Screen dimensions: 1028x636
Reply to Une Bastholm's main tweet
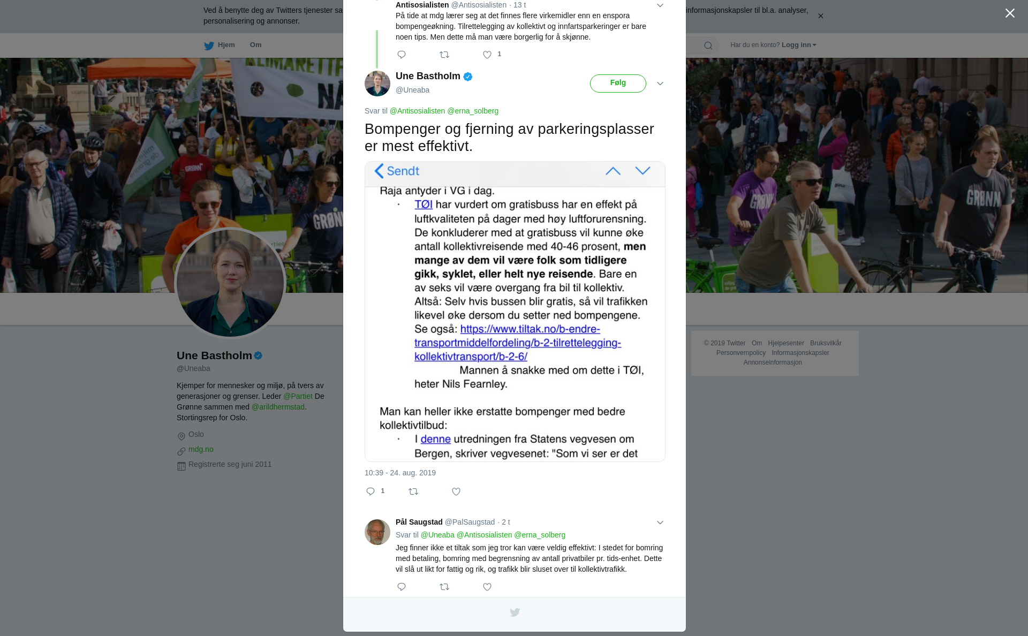click(371, 491)
